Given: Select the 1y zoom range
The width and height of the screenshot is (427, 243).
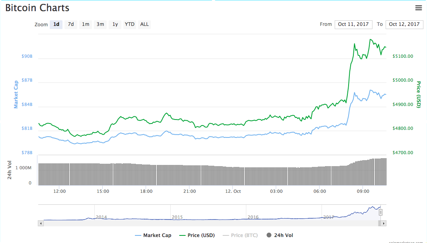Looking at the screenshot, I should pos(115,24).
